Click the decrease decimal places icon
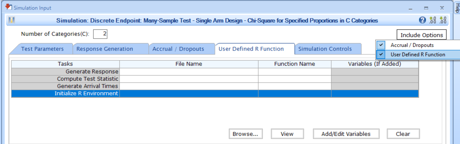This screenshot has width=460, height=144. (x=443, y=20)
